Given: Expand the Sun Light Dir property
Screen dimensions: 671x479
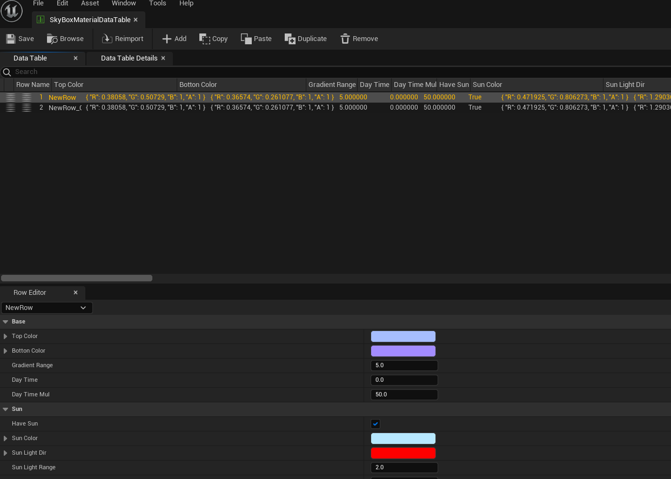Looking at the screenshot, I should pos(6,453).
